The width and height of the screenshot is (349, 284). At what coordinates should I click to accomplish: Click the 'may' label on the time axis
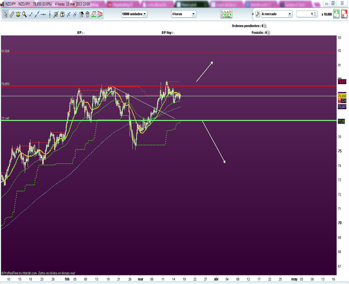(x=294, y=279)
